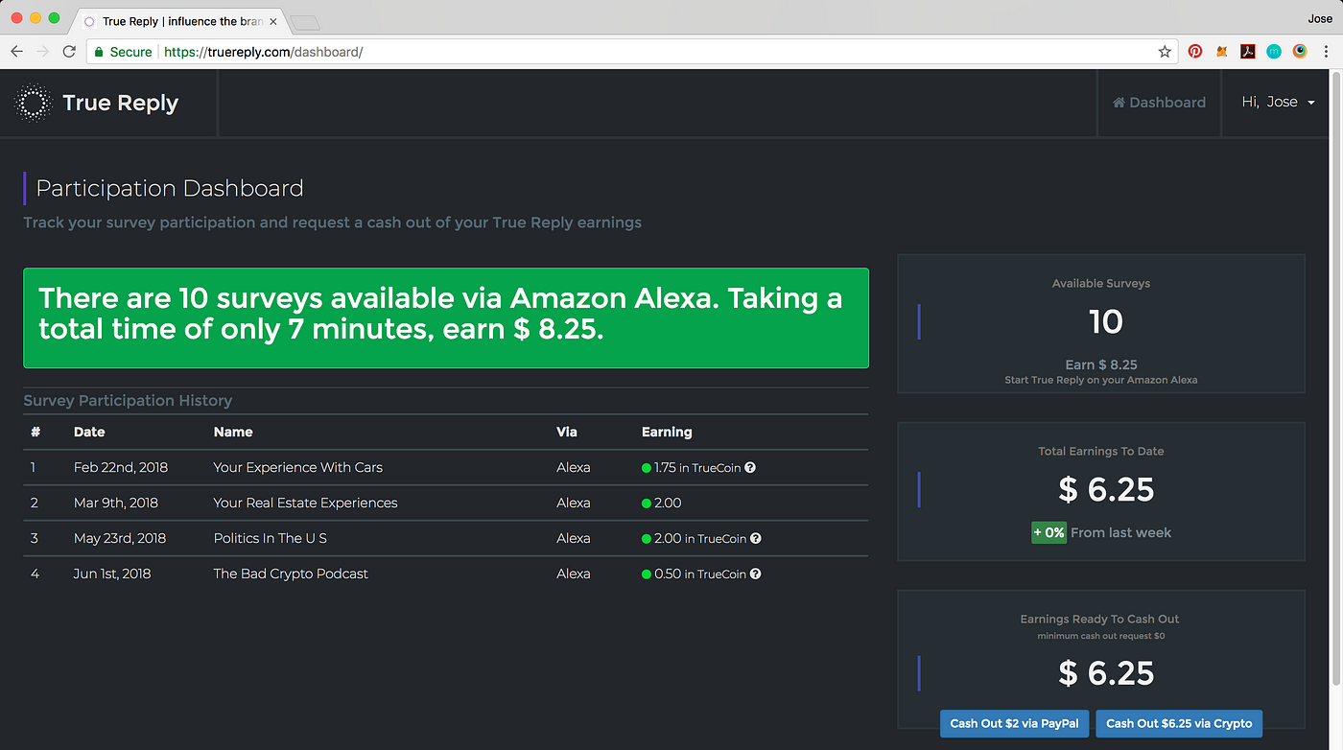
Task: Select 'Your Experience With Cars' survey name
Action: pyautogui.click(x=298, y=468)
